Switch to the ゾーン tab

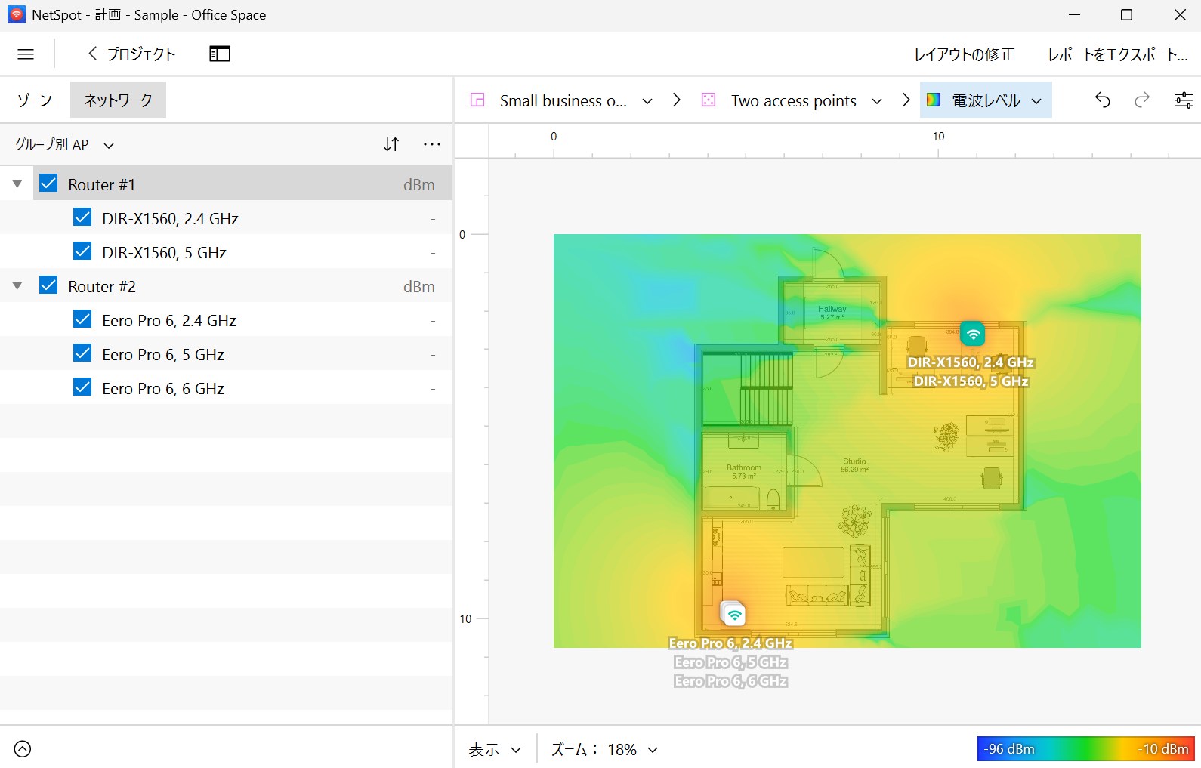[x=35, y=100]
